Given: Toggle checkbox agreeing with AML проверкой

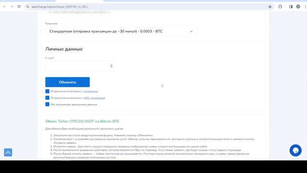Looking at the screenshot, I should click(47, 98).
